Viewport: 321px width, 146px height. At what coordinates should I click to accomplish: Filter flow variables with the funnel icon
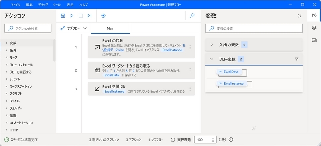pyautogui.click(x=297, y=59)
